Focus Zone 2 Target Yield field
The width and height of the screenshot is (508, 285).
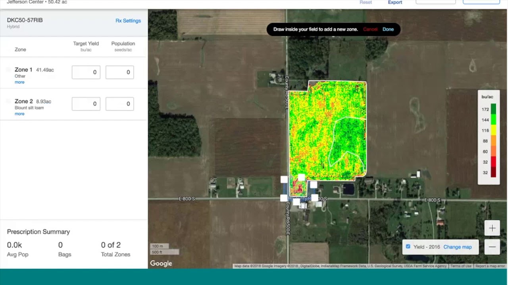[86, 104]
